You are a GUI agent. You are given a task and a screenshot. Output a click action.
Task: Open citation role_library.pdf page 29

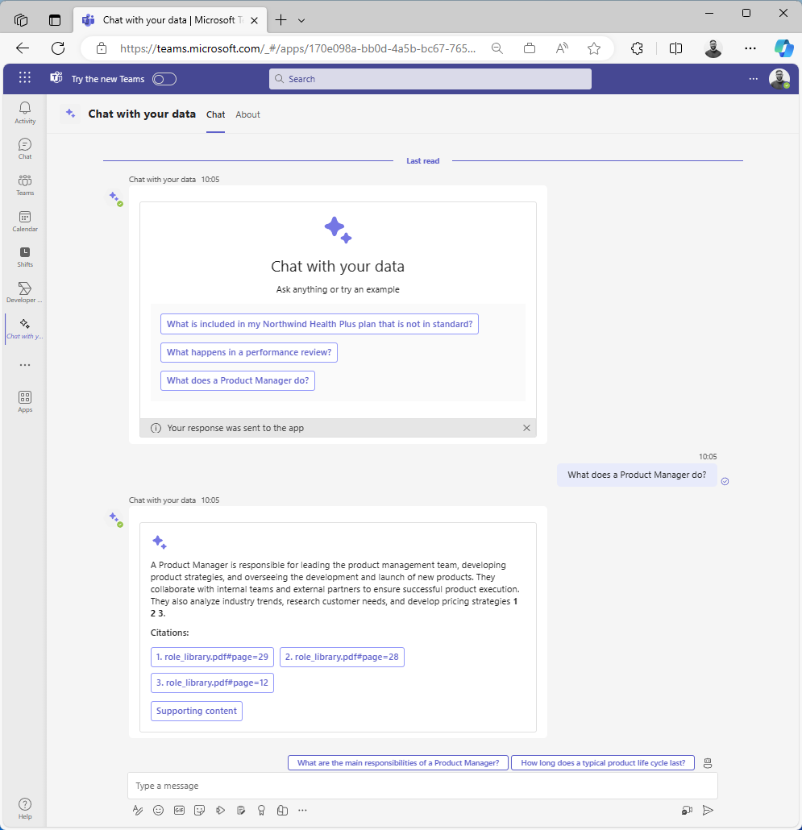[x=212, y=657]
